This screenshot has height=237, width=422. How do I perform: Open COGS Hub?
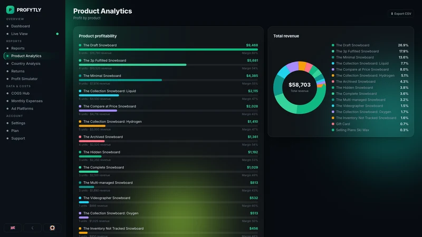click(33, 93)
